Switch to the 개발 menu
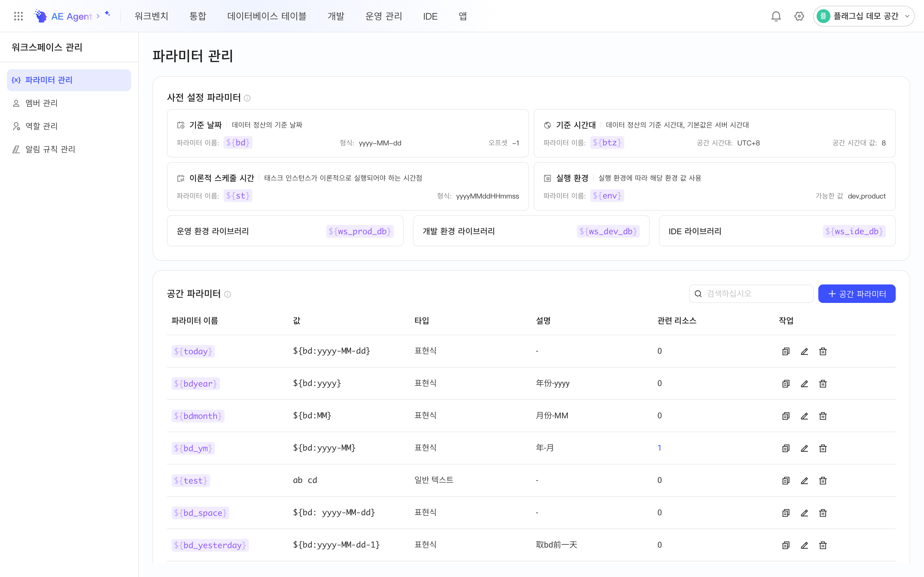Viewport: 924px width, 577px height. 336,16
